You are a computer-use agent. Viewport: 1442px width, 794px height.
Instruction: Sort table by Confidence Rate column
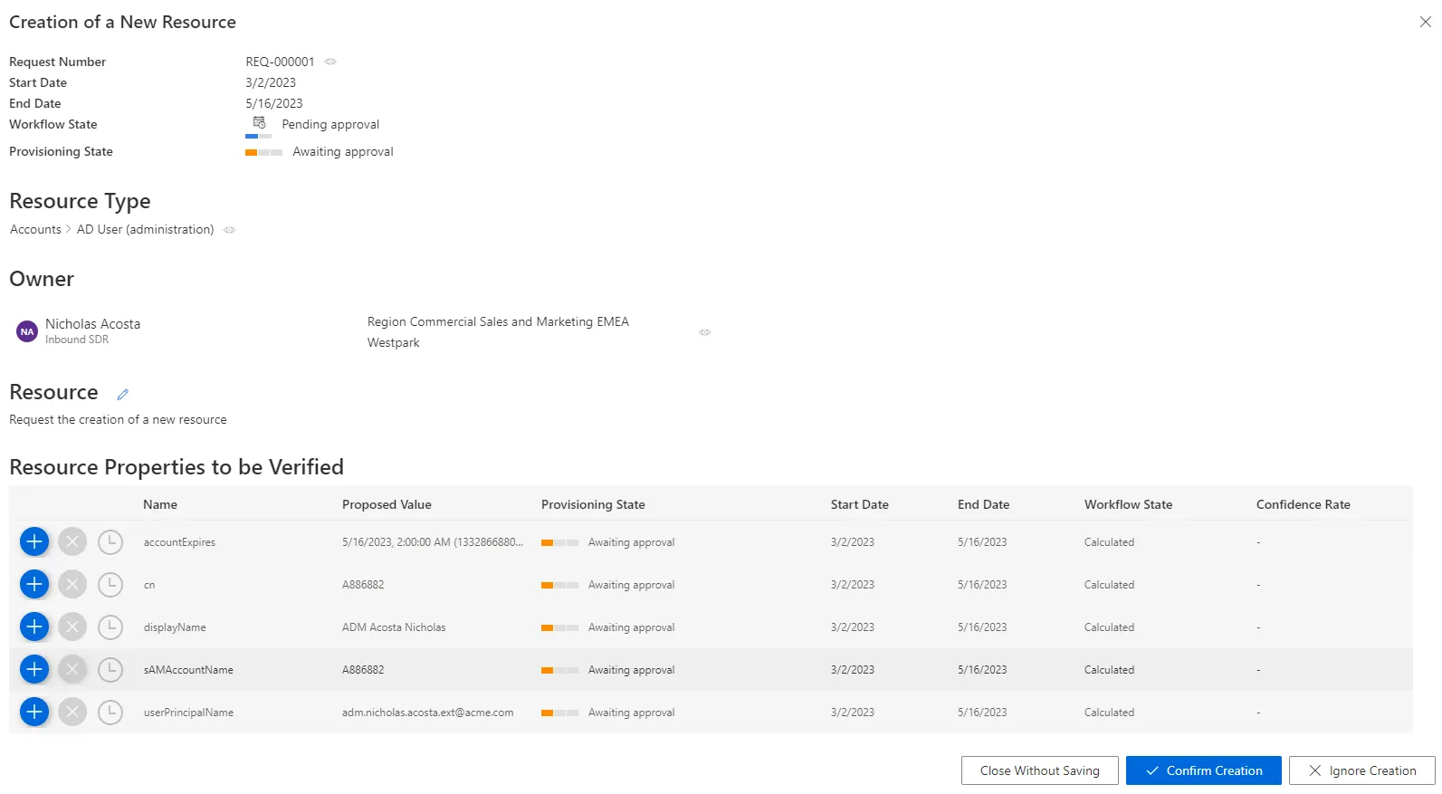pos(1303,504)
